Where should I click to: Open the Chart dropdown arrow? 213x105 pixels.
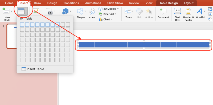111,19
